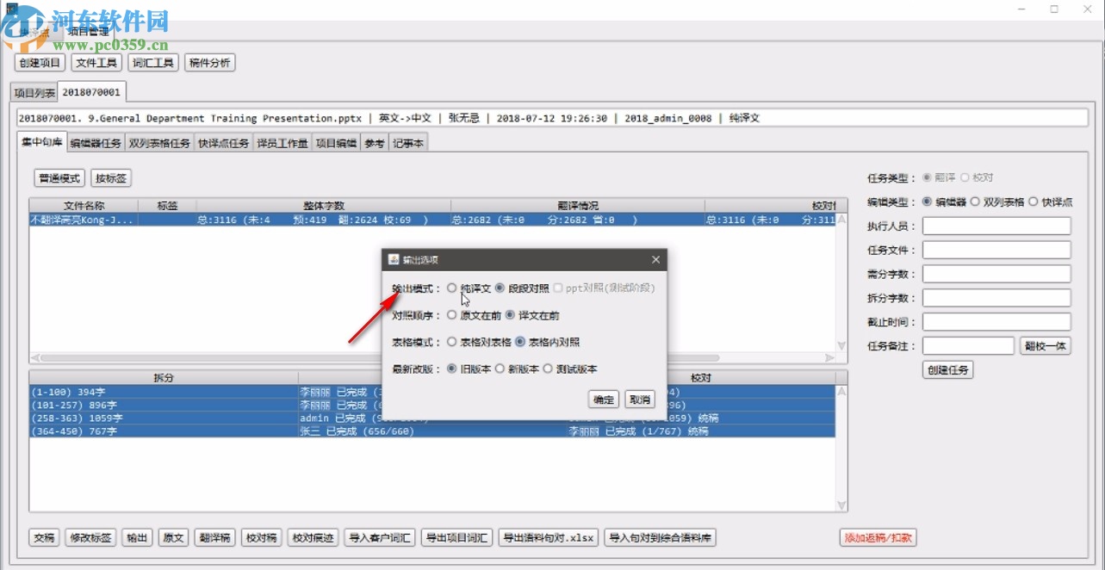Click the red 添加返稿/扣款 link
The width and height of the screenshot is (1105, 570).
[x=878, y=536]
